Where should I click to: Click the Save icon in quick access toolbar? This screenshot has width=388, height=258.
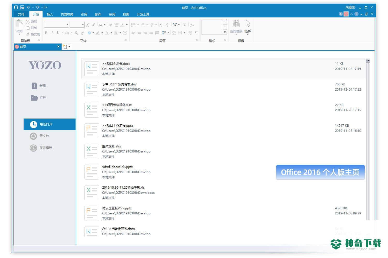23,7
